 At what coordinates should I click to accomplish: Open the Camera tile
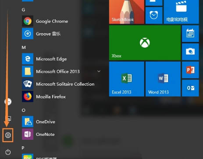190,52
